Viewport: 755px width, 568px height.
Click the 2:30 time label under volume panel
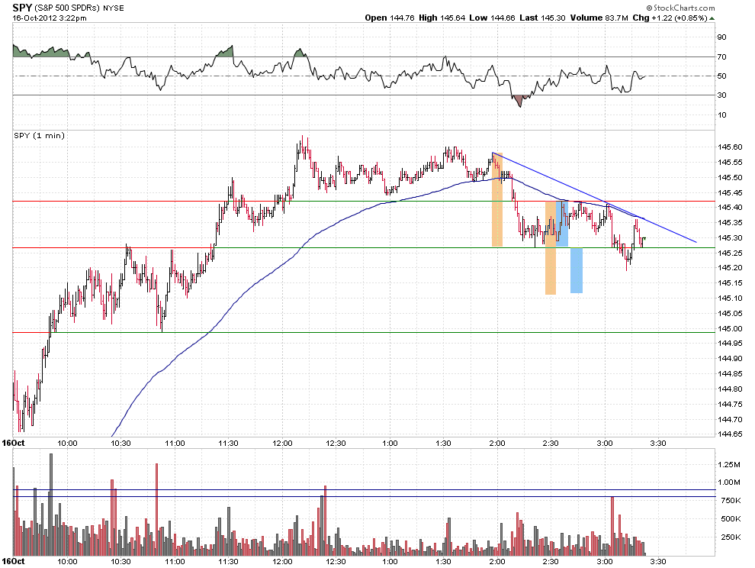pos(551,561)
